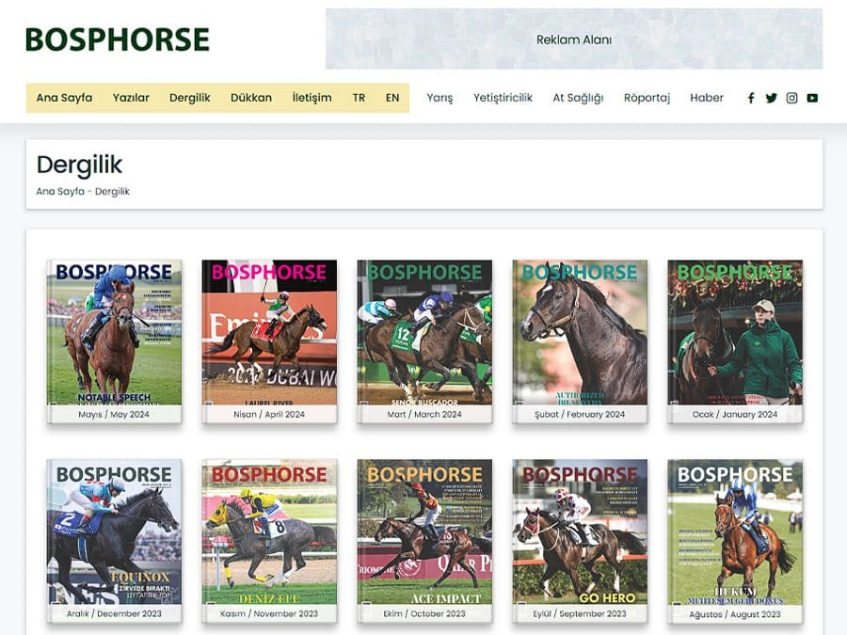The height and width of the screenshot is (635, 847).
Task: Open the Röportaj category link
Action: pos(647,97)
